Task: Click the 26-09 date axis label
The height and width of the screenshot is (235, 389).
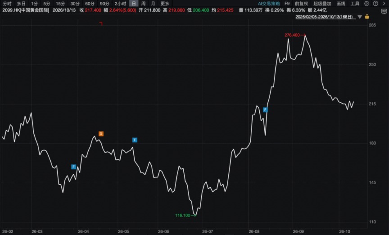Action: click(x=298, y=231)
